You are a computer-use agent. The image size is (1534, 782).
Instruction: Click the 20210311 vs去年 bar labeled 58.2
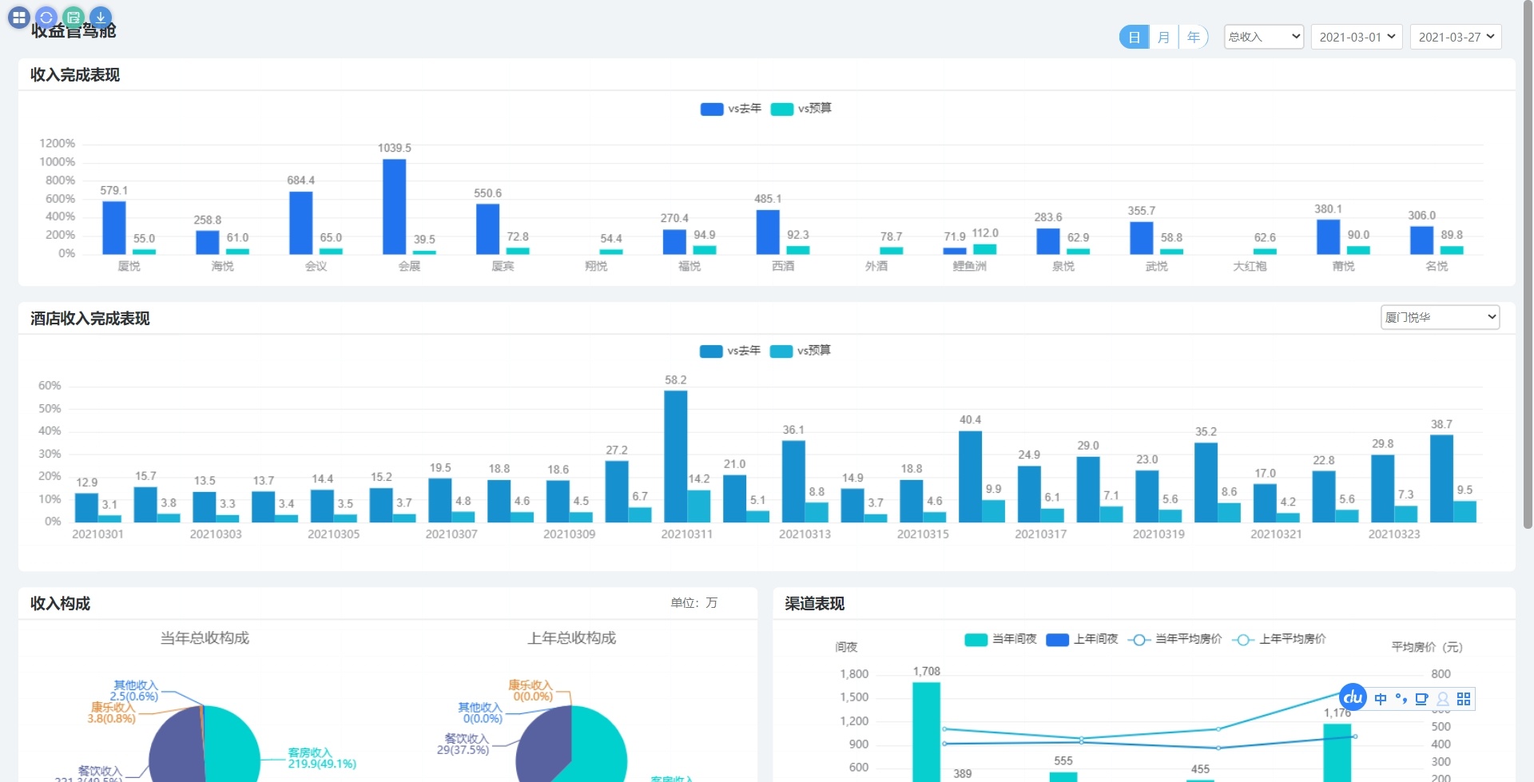[676, 456]
